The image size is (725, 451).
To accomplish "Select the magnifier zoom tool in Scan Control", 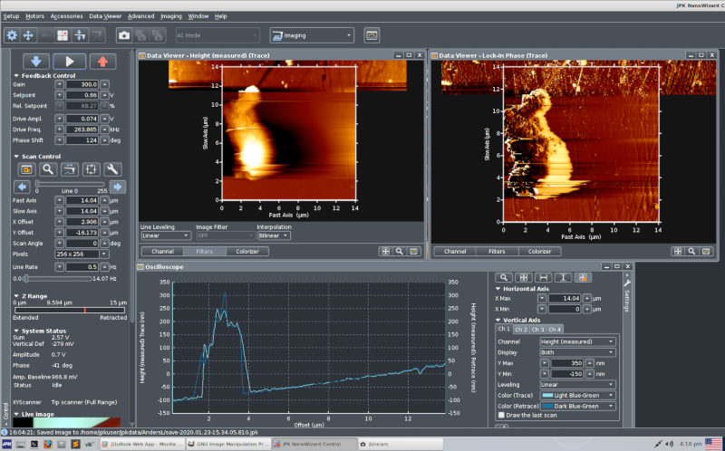I will (48, 169).
